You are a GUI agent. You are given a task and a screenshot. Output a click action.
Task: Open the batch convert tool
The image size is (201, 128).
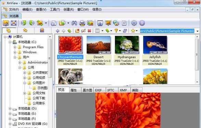[x=62, y=23]
